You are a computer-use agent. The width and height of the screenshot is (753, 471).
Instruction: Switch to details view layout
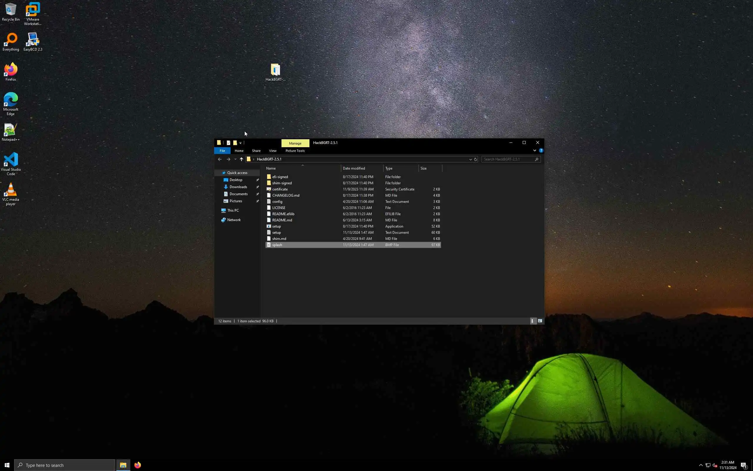[x=533, y=321]
